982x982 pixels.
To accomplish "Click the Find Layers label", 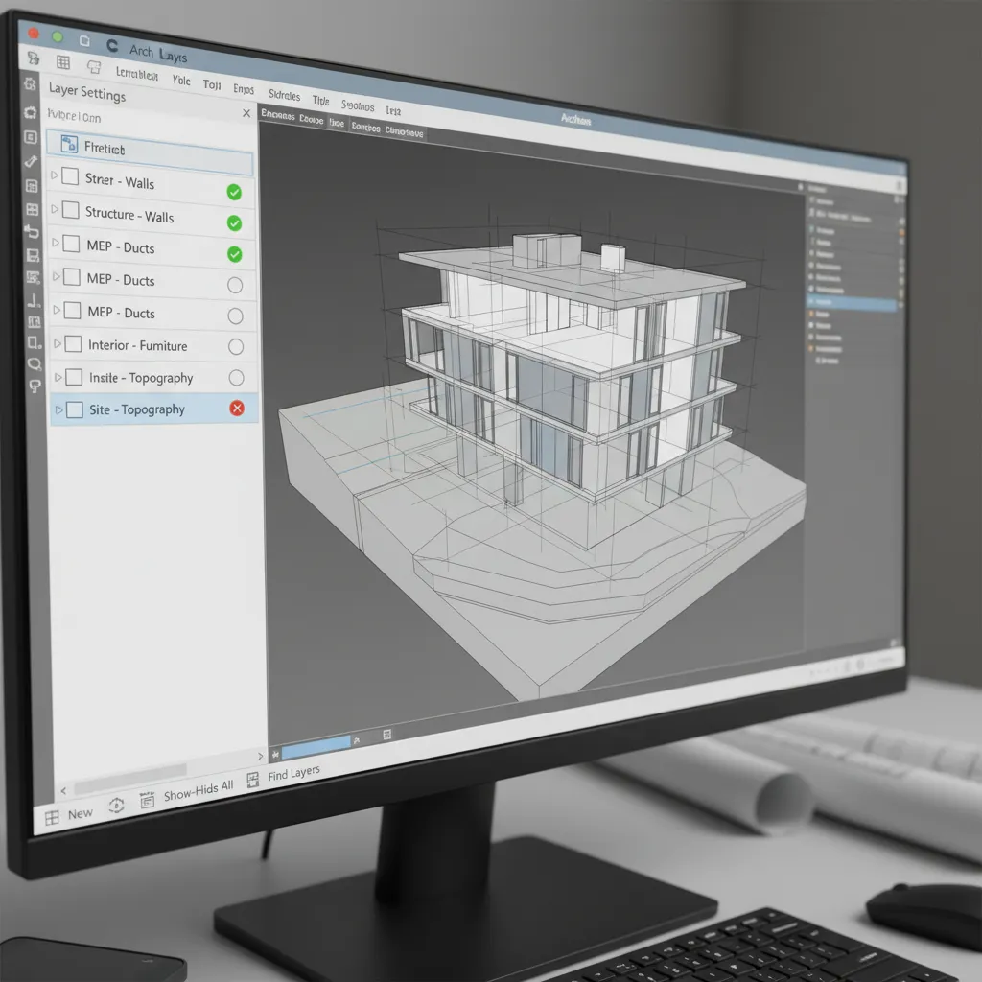I will [x=293, y=773].
